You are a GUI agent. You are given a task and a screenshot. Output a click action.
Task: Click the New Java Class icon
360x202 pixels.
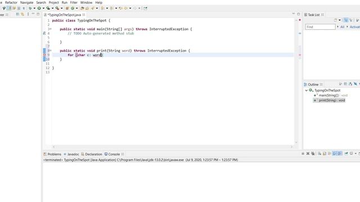click(x=73, y=8)
